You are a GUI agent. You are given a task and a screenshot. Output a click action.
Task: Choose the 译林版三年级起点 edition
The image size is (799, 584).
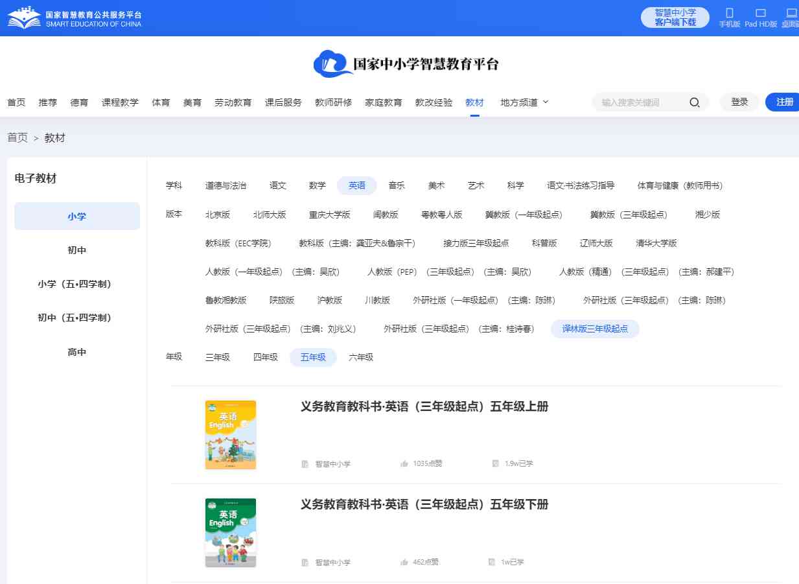coord(595,329)
